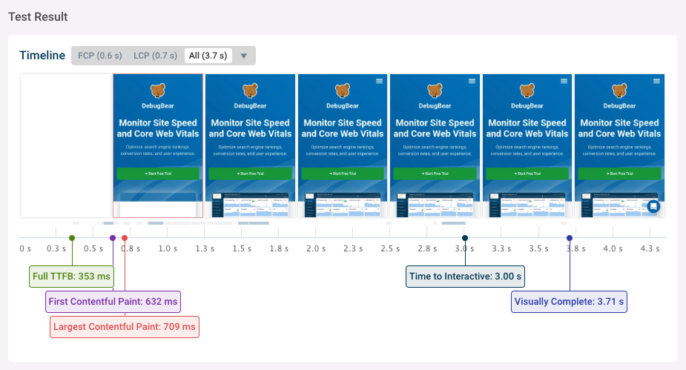Click the Visually Complete: 3.71 s label
686x370 pixels.
pyautogui.click(x=569, y=302)
